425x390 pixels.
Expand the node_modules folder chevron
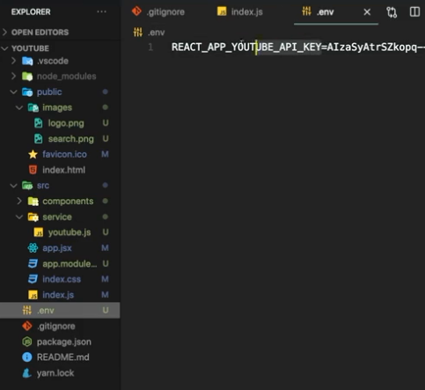(x=13, y=77)
